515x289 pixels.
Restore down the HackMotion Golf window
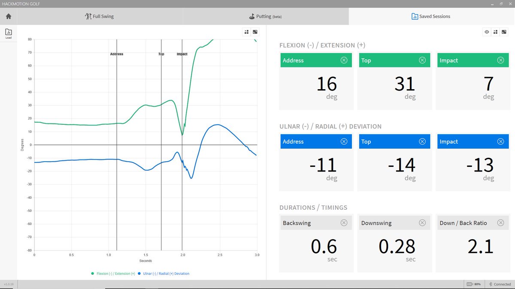tap(501, 3)
